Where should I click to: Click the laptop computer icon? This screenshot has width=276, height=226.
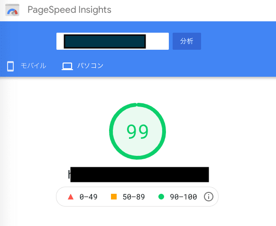(x=67, y=66)
